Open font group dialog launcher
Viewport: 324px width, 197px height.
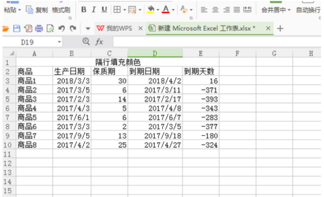click(x=191, y=18)
